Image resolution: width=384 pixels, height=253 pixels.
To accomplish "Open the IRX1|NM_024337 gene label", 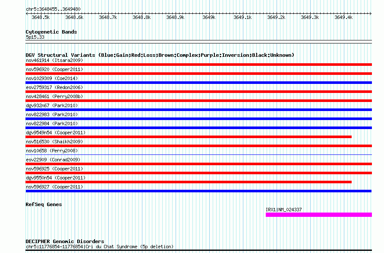I will (283, 210).
